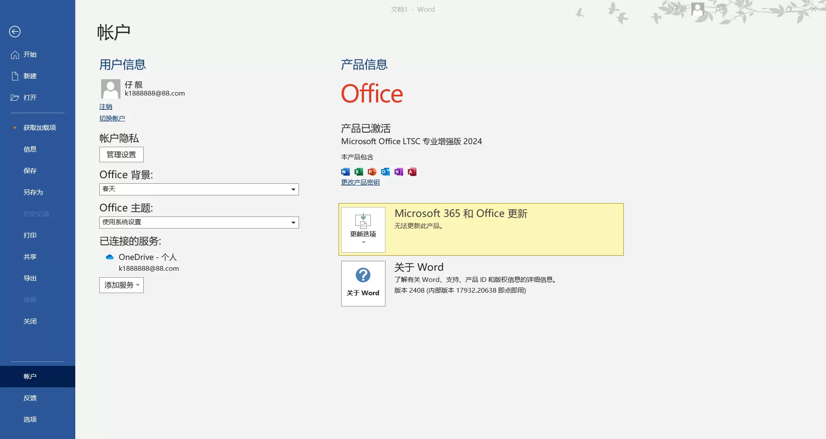Click the back arrow to exit backstage
Screen dimensions: 826x439
[x=15, y=31]
